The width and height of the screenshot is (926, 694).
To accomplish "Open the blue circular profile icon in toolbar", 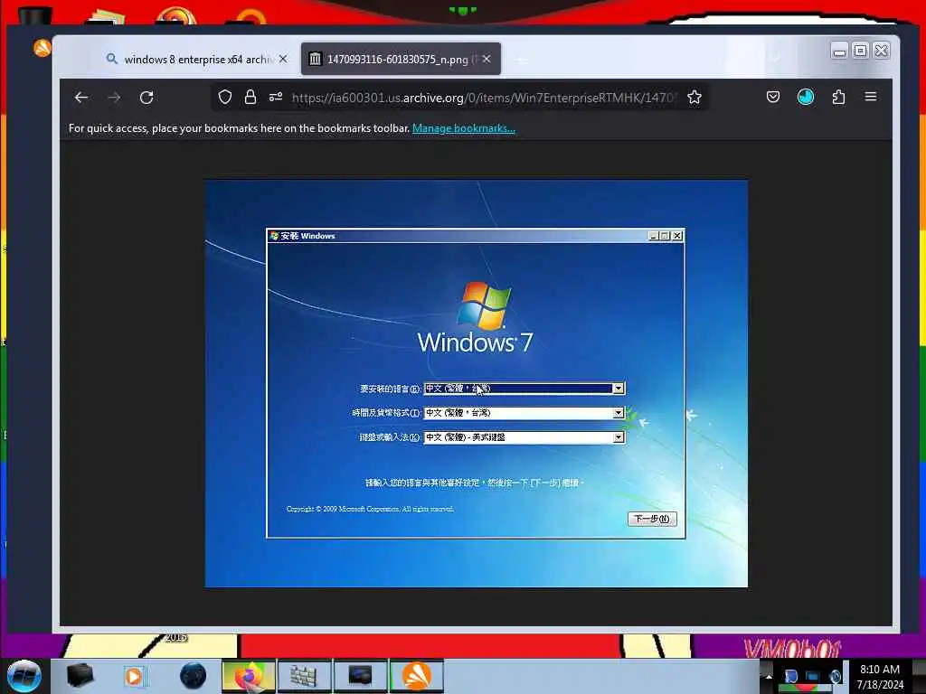I will click(806, 97).
